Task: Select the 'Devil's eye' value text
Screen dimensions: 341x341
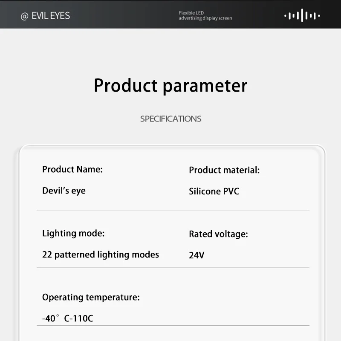Action: (64, 191)
